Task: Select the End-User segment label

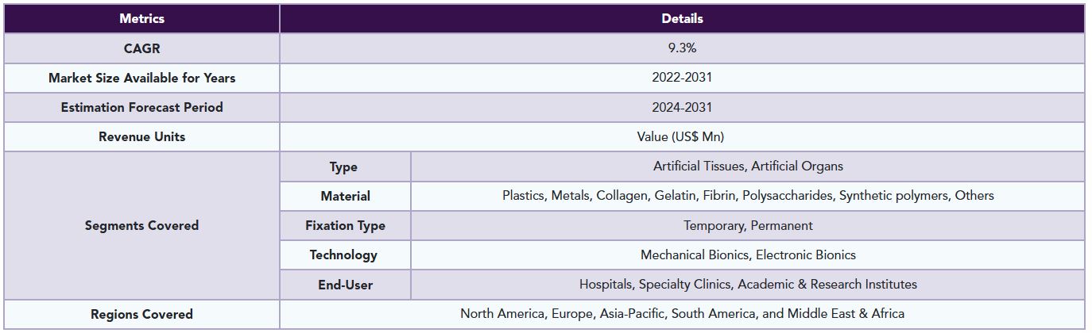Action: click(x=345, y=285)
